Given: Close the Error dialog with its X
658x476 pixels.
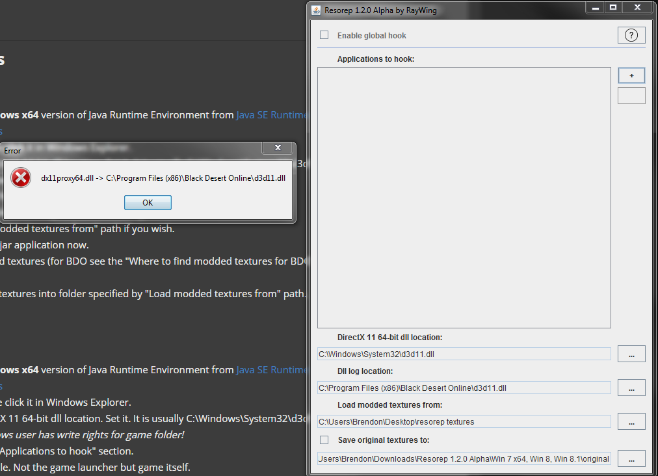Looking at the screenshot, I should click(278, 148).
